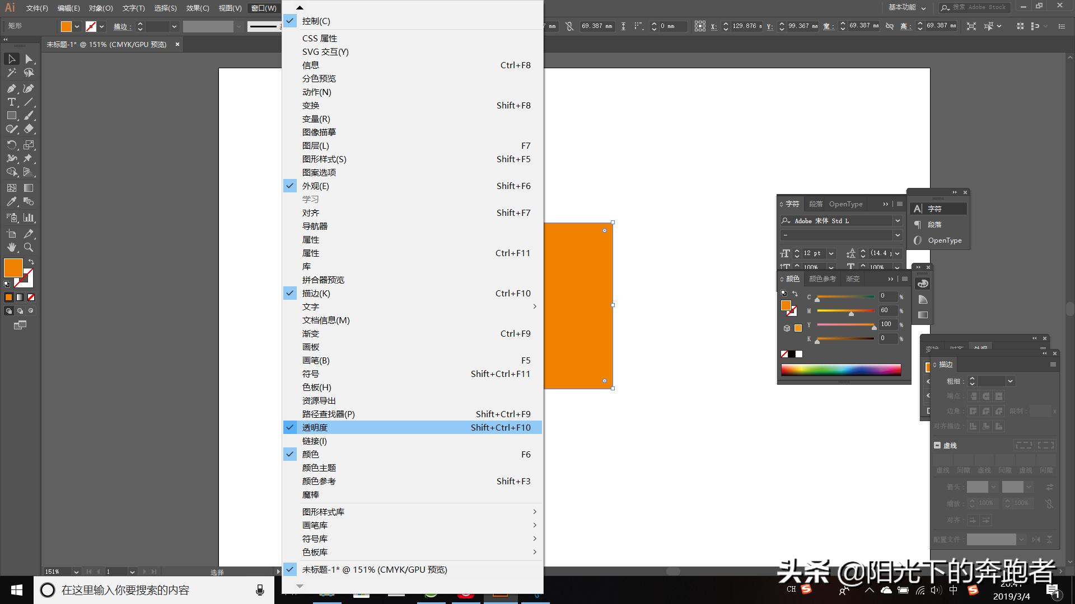The width and height of the screenshot is (1075, 604).
Task: Uncheck 透明度 in the window menu
Action: pyautogui.click(x=315, y=427)
